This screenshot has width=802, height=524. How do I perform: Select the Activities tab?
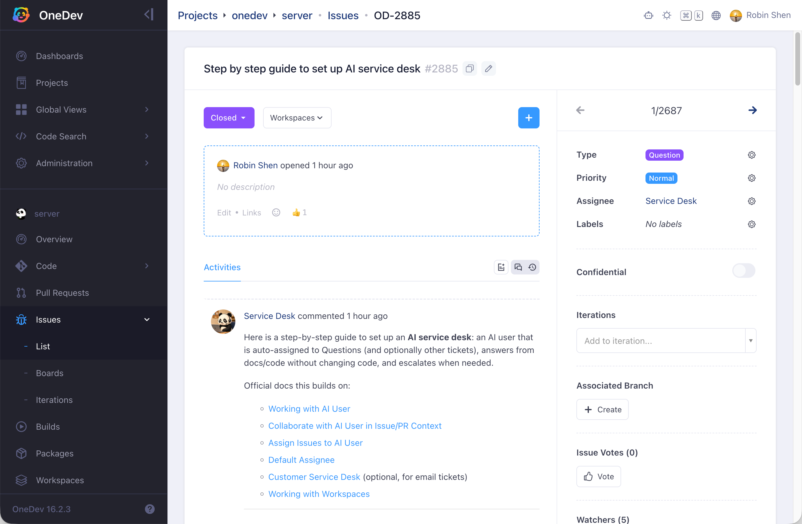tap(222, 267)
